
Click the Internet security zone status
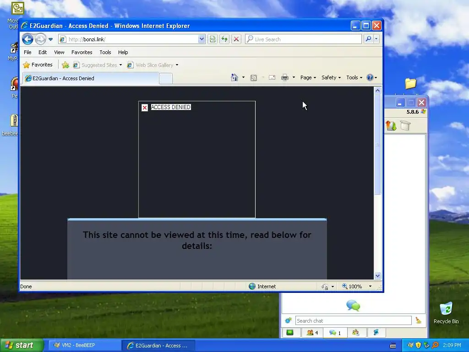pyautogui.click(x=262, y=286)
